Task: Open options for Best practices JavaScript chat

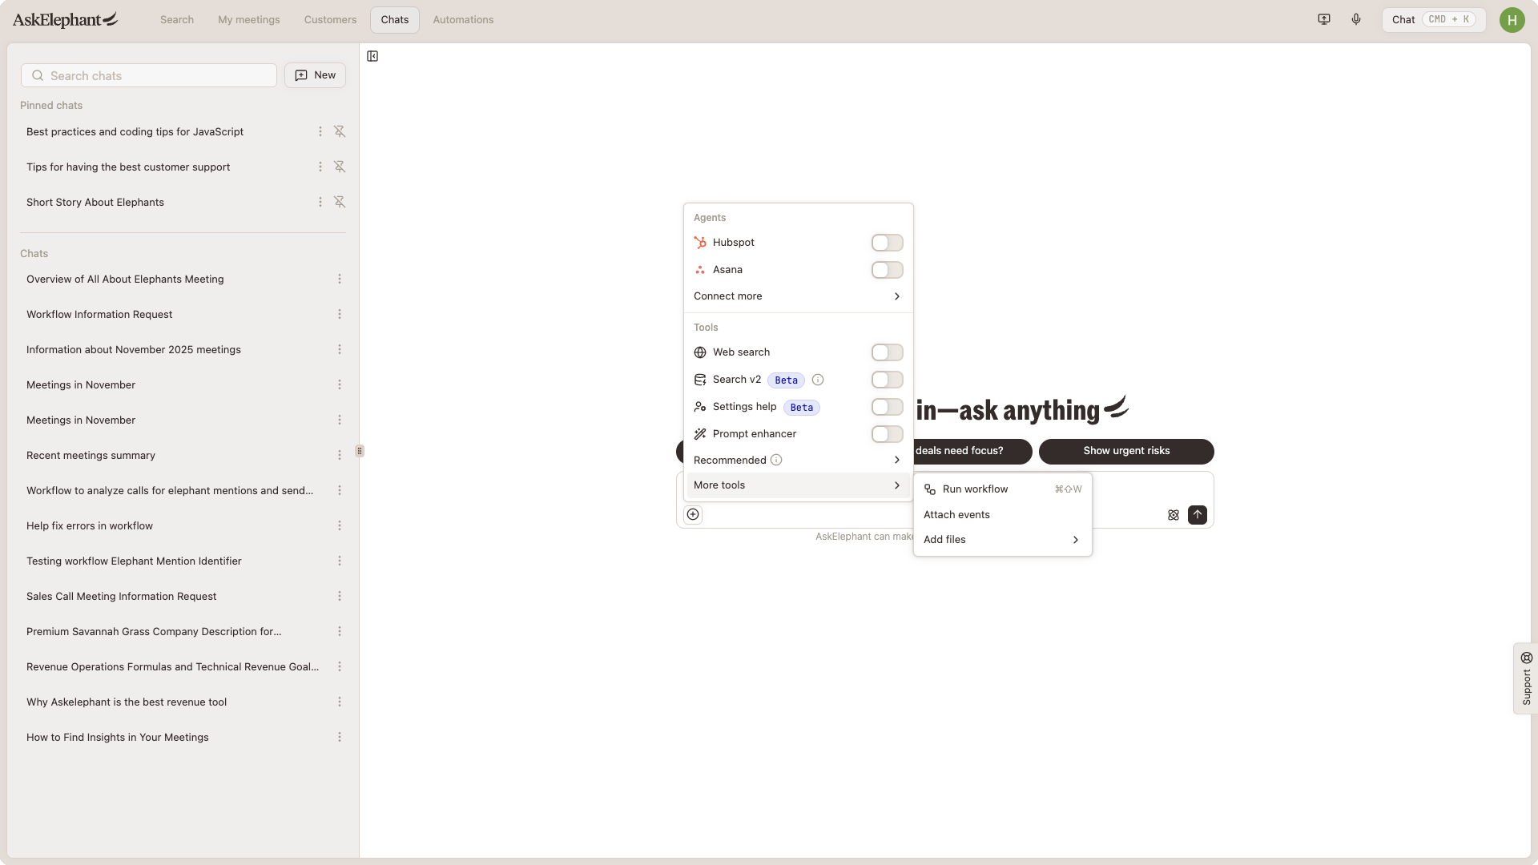Action: point(320,131)
